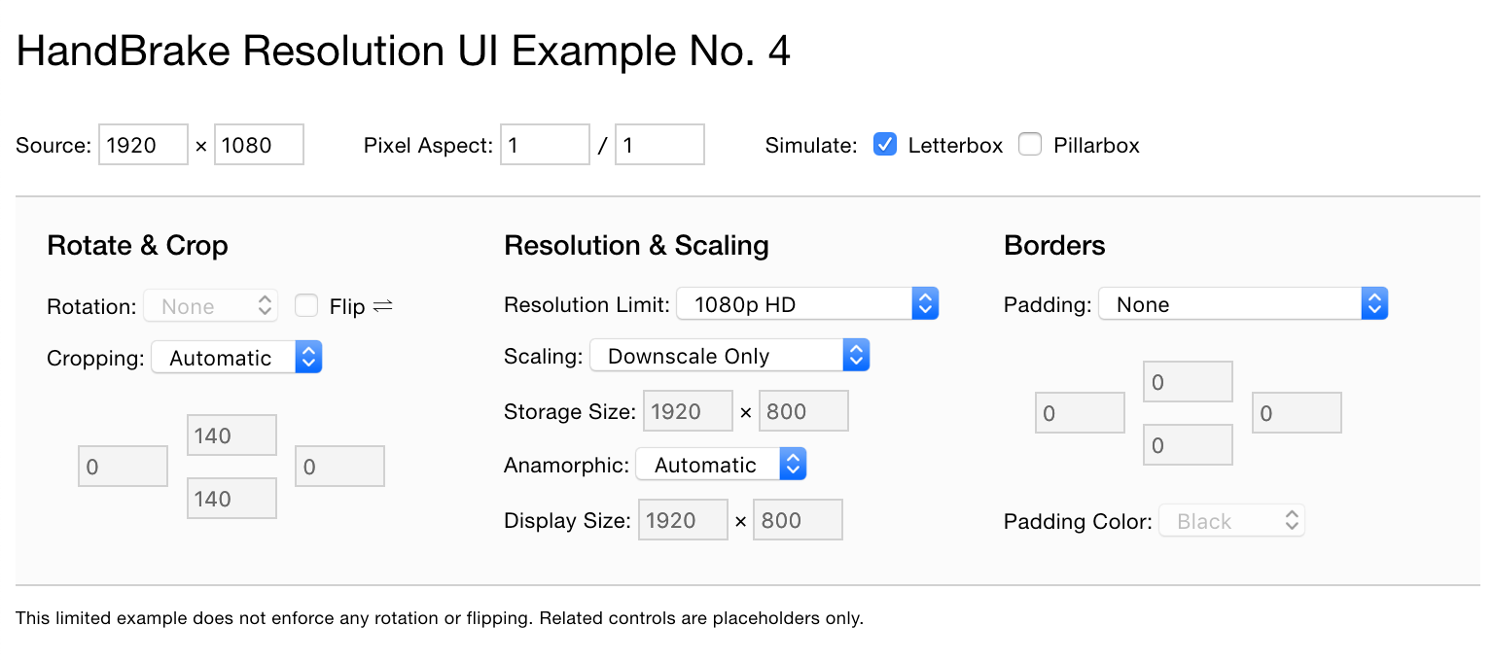Click the Rotate & Crop heading
Image resolution: width=1494 pixels, height=661 pixels.
point(137,246)
